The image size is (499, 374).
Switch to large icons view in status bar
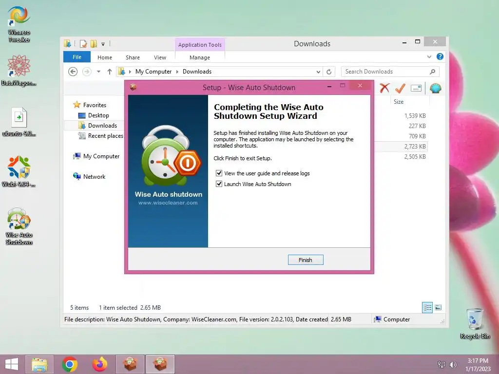click(438, 307)
